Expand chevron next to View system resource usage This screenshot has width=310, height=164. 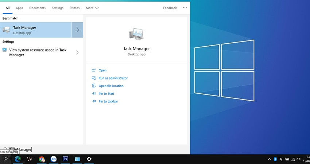click(x=77, y=52)
